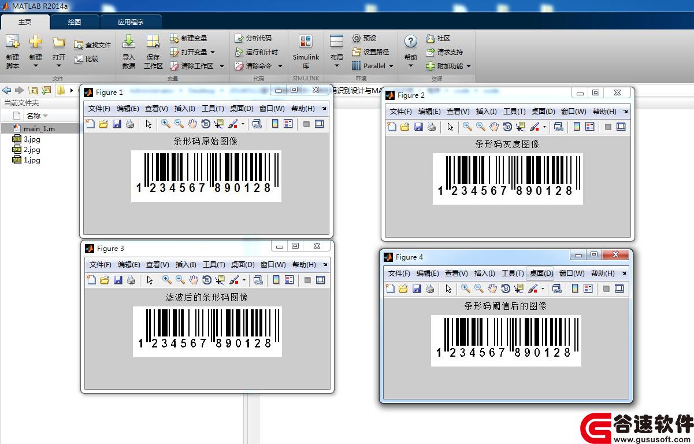694x444 pixels.
Task: Switch to the 绘图 (Plots) ribbon tab
Action: 75,22
